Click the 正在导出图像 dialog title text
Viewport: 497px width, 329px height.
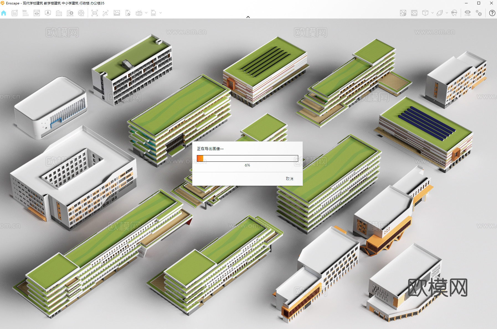[210, 149]
